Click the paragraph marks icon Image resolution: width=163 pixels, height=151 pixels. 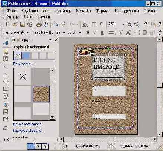coord(101,24)
